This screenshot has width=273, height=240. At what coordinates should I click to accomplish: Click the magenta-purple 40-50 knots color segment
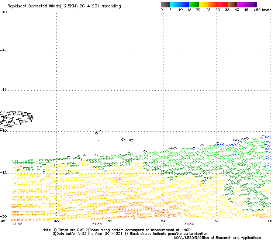(247, 4)
